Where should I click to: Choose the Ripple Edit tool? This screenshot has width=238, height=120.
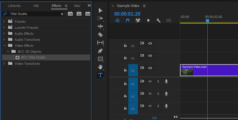(x=100, y=26)
